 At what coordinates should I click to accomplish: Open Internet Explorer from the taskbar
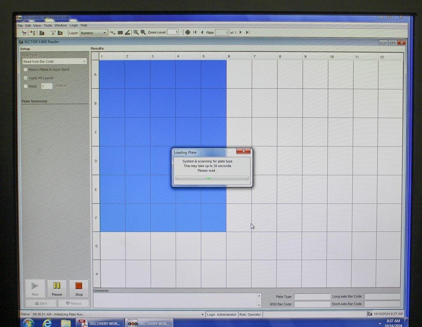click(48, 323)
